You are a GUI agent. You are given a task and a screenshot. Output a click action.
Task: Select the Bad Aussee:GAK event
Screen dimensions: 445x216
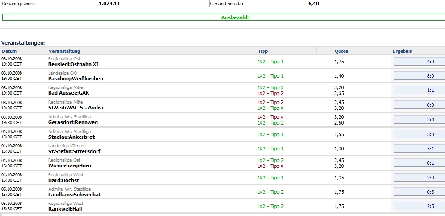point(69,93)
